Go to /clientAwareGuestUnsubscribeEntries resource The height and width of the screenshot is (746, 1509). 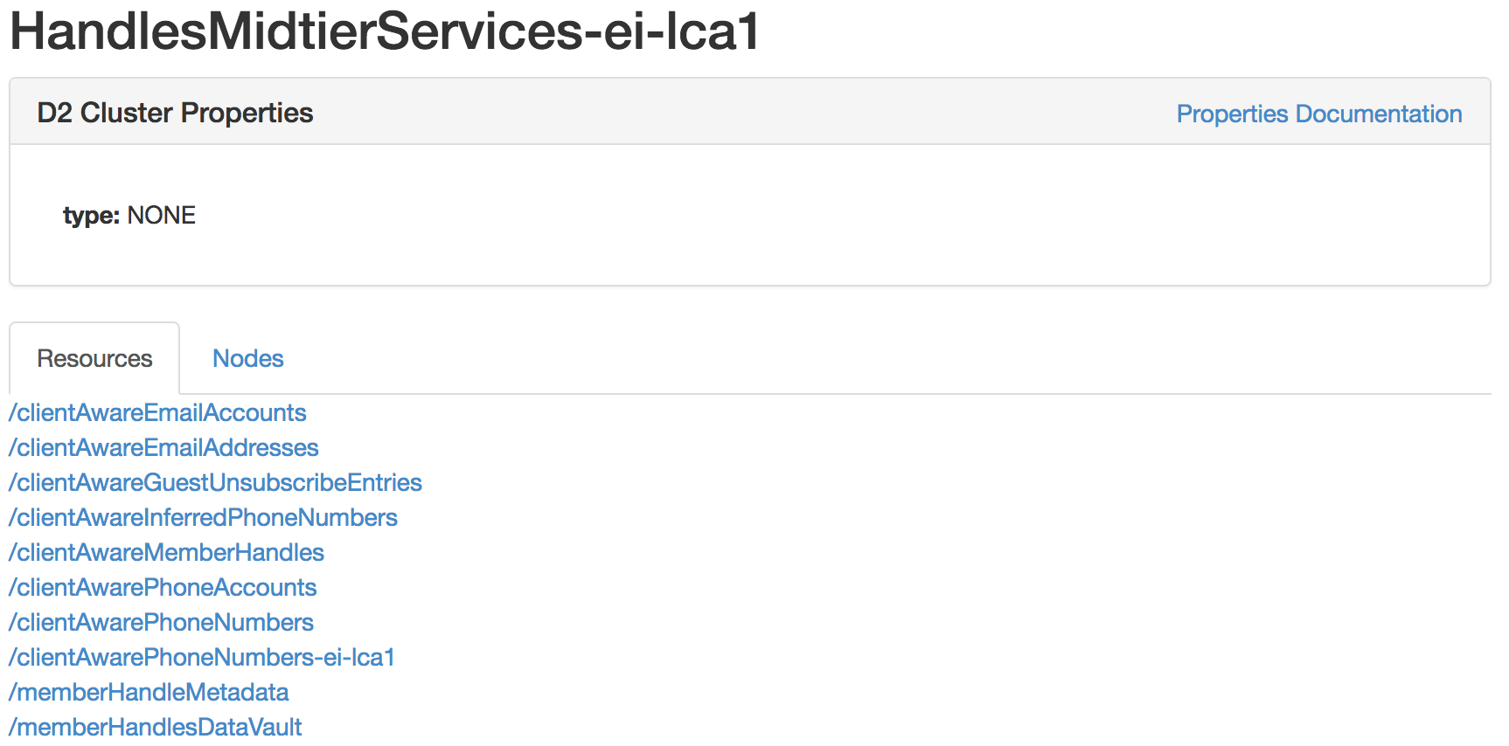coord(215,482)
